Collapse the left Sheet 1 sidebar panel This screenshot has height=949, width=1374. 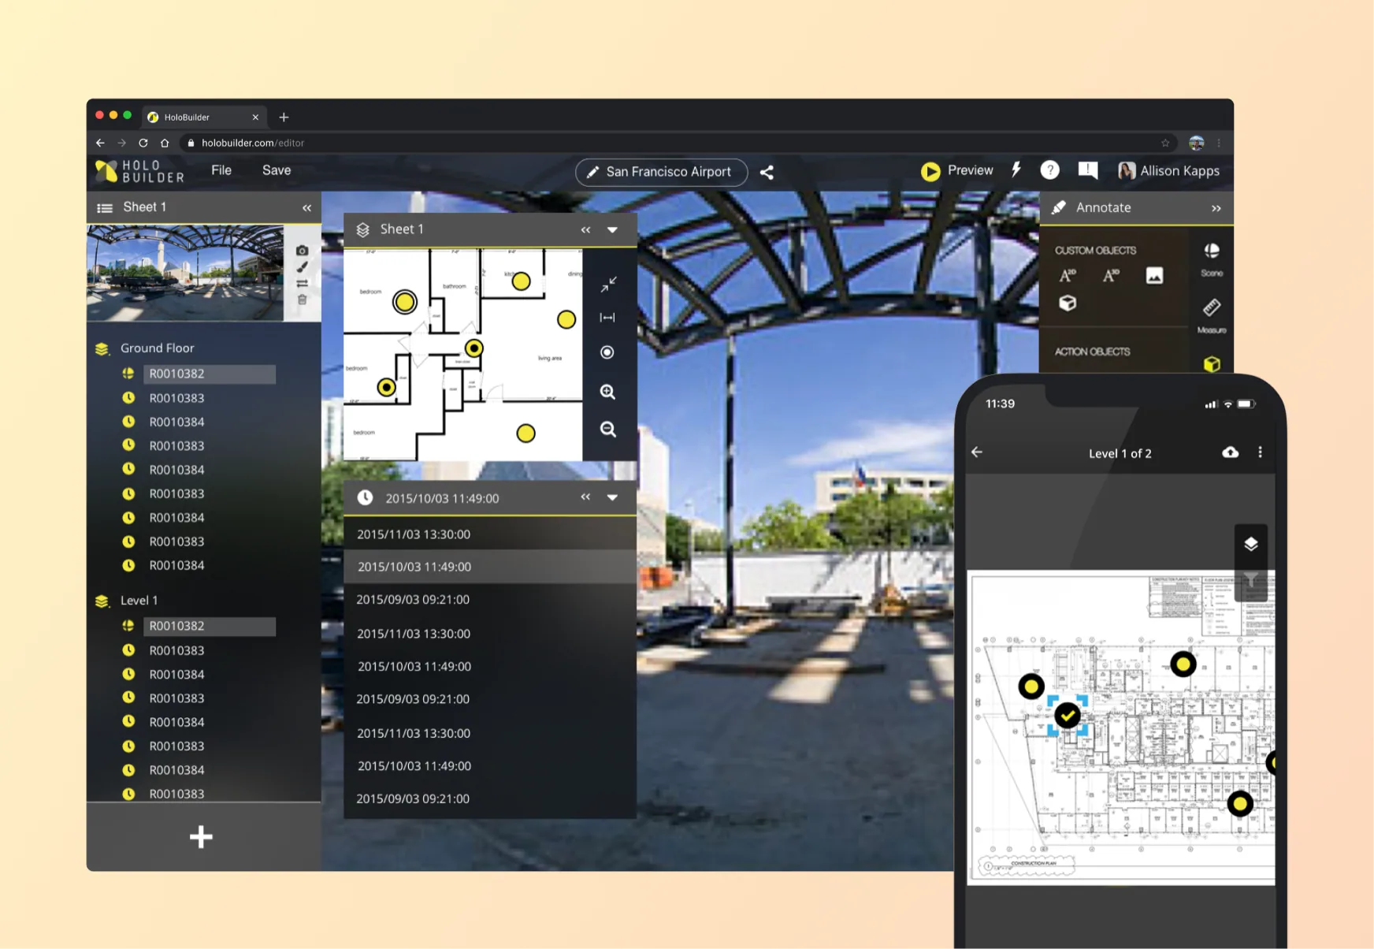click(306, 208)
